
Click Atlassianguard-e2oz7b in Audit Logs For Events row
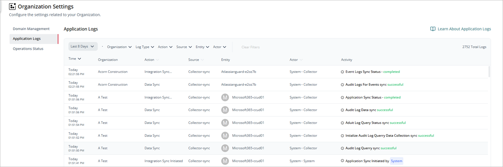[239, 84]
